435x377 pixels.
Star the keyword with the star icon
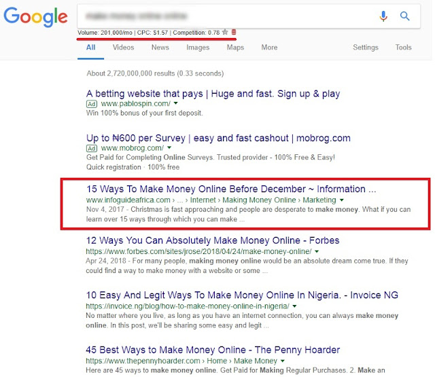[x=225, y=32]
